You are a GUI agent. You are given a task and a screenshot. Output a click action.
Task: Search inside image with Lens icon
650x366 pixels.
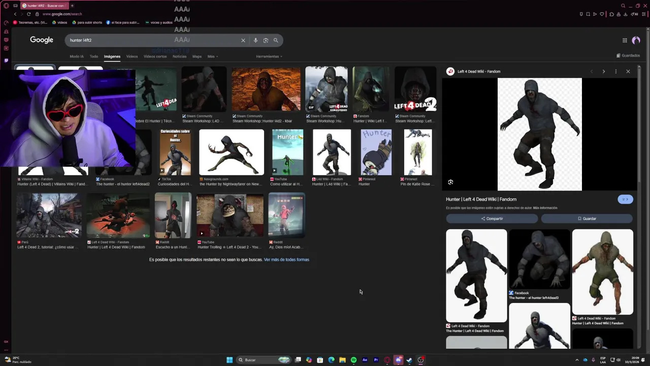tap(450, 182)
